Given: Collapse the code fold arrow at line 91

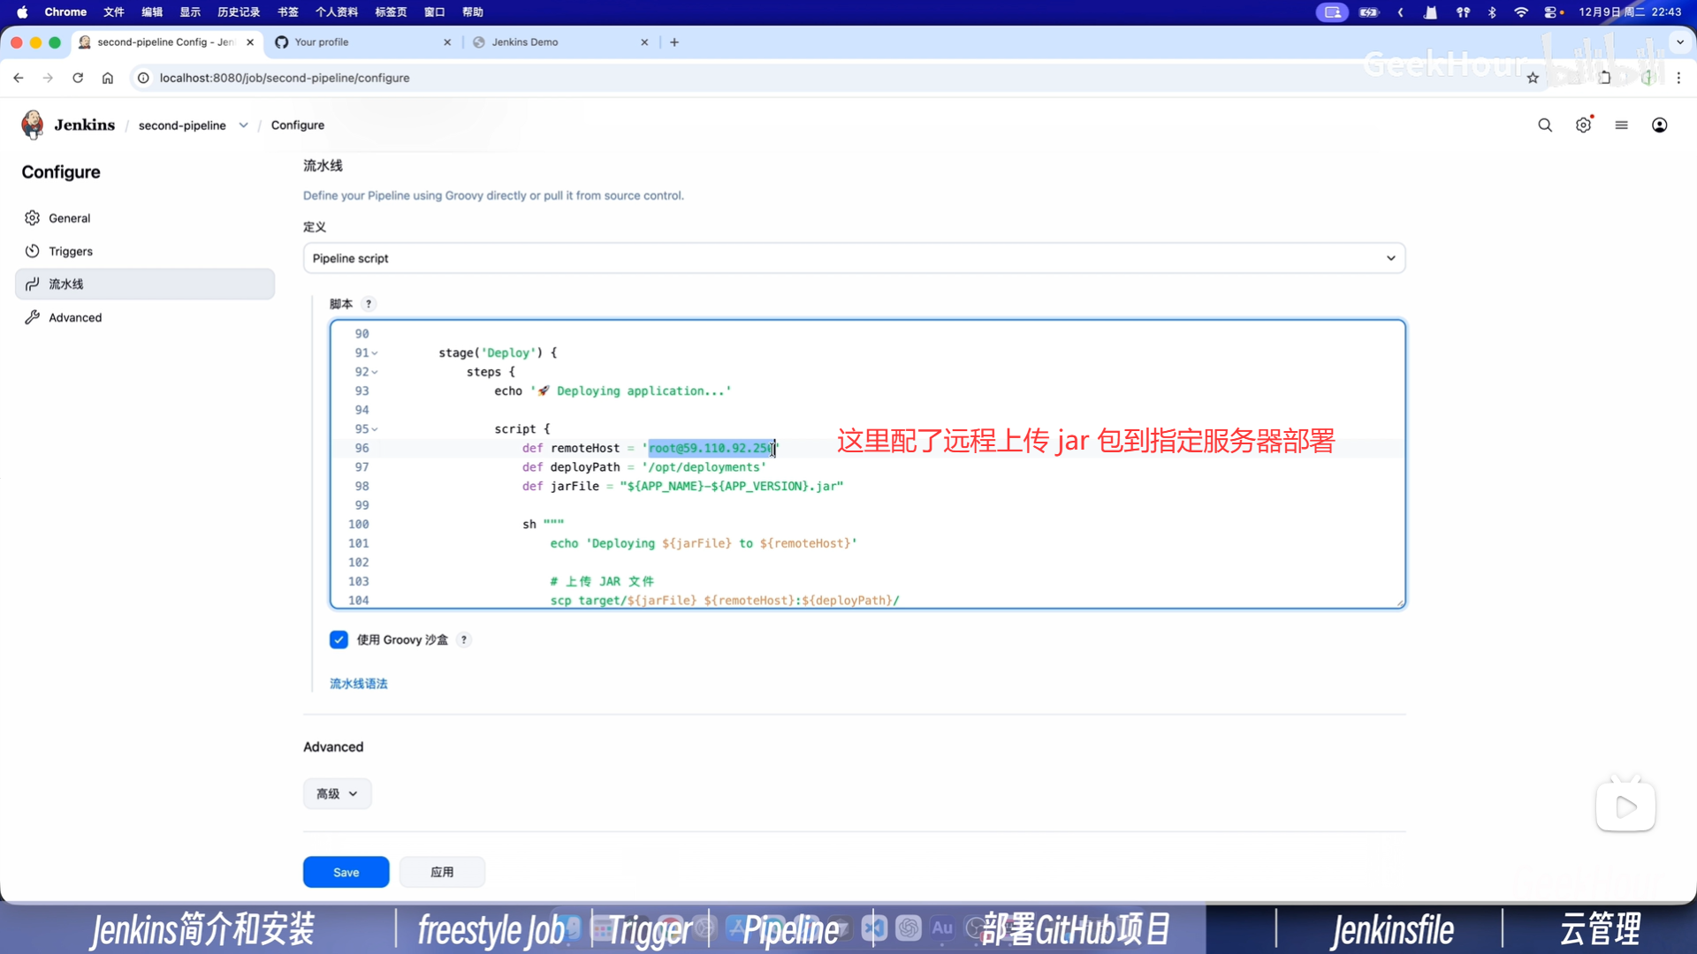Looking at the screenshot, I should click(x=375, y=353).
